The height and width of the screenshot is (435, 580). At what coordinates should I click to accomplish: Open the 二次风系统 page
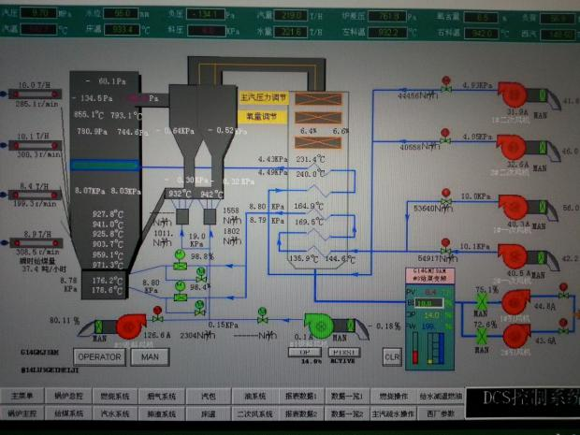[x=254, y=413]
